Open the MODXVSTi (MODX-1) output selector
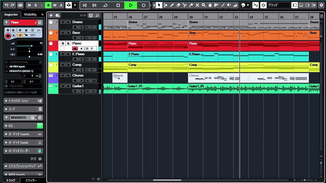 click(x=23, y=71)
